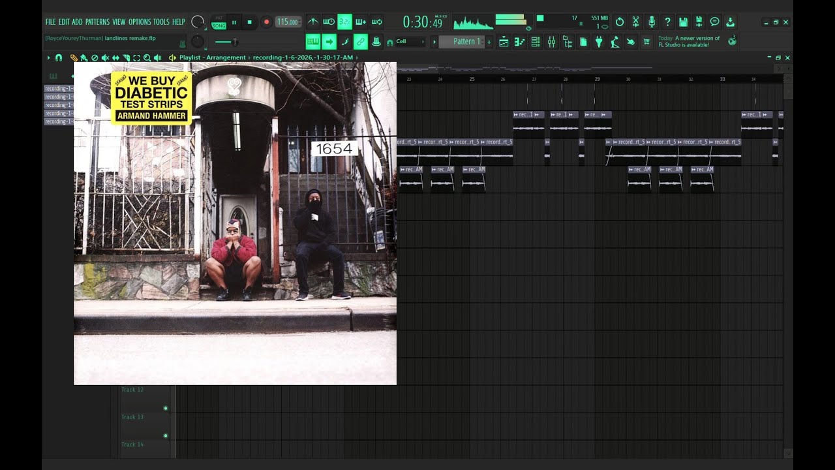
Task: Toggle the 3.2.1 countdown before recording
Action: tap(345, 22)
